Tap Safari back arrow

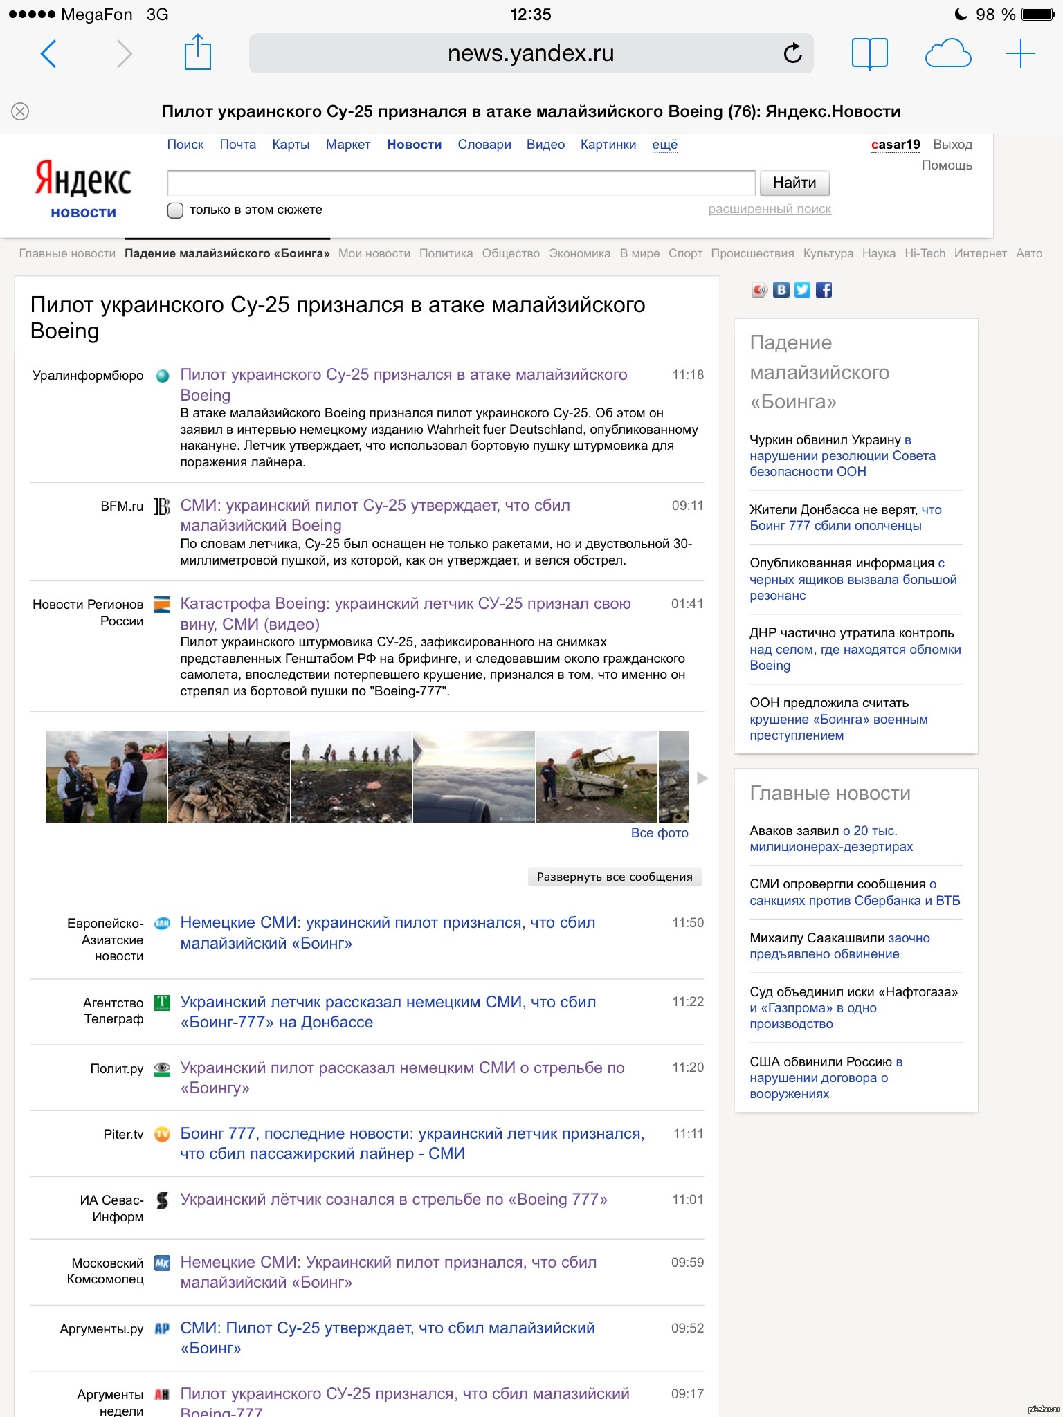(48, 54)
